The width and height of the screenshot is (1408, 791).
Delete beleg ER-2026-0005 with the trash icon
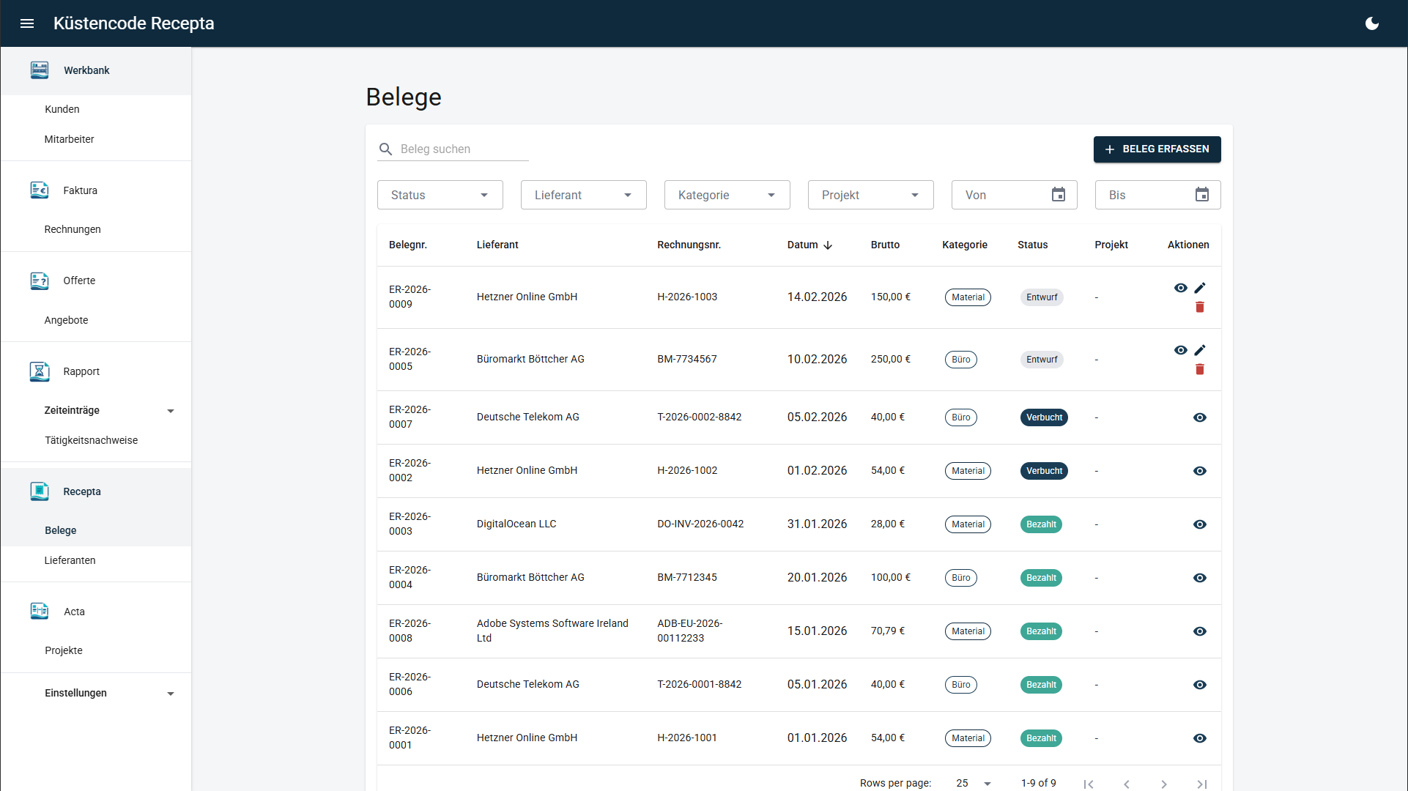coord(1200,370)
